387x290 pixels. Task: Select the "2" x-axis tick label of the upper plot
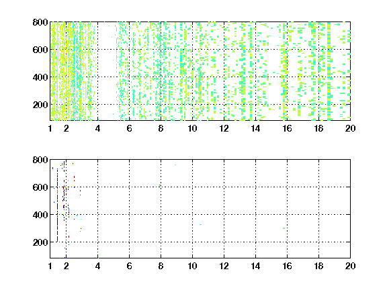point(66,128)
